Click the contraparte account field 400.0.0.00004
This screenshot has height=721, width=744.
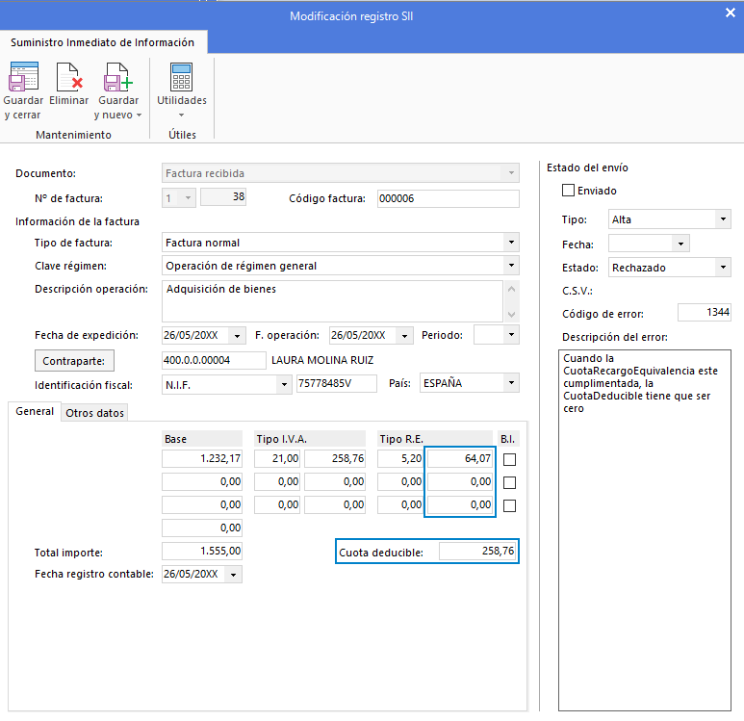(214, 360)
